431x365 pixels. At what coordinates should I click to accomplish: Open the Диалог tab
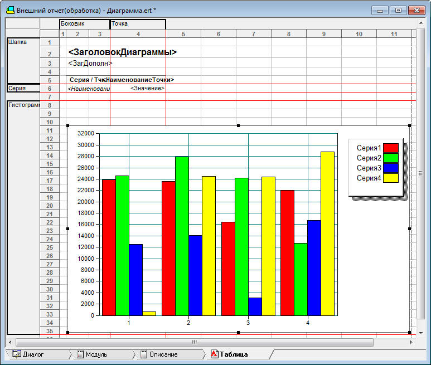pos(37,354)
